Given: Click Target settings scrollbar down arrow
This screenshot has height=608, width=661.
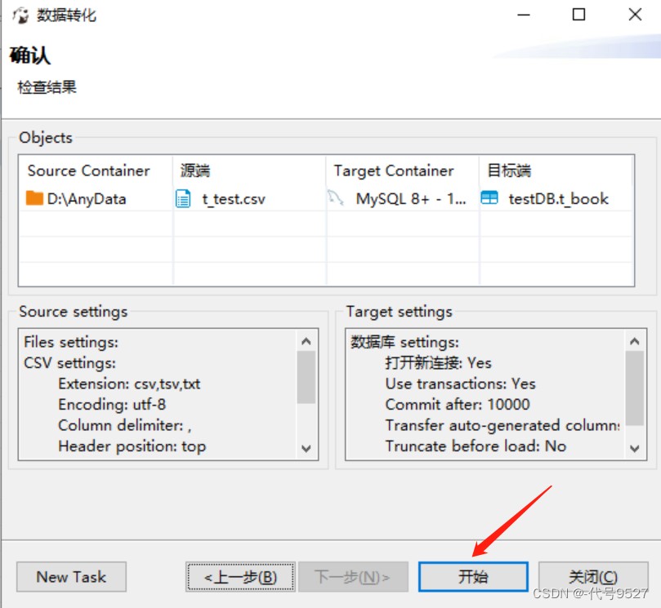Looking at the screenshot, I should (x=634, y=448).
